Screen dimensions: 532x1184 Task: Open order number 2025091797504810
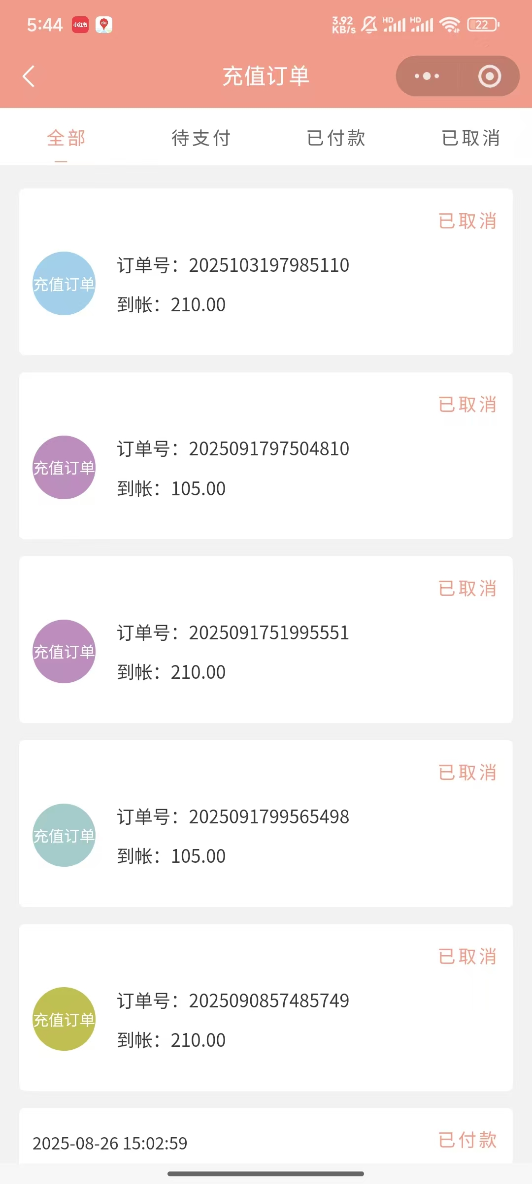coord(269,449)
